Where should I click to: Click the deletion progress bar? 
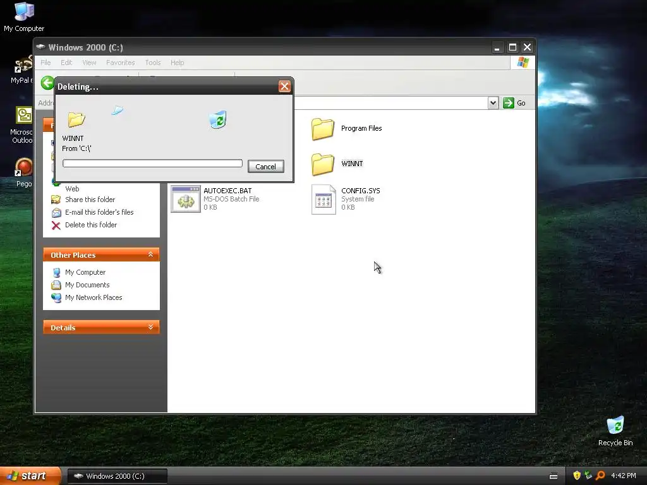152,164
